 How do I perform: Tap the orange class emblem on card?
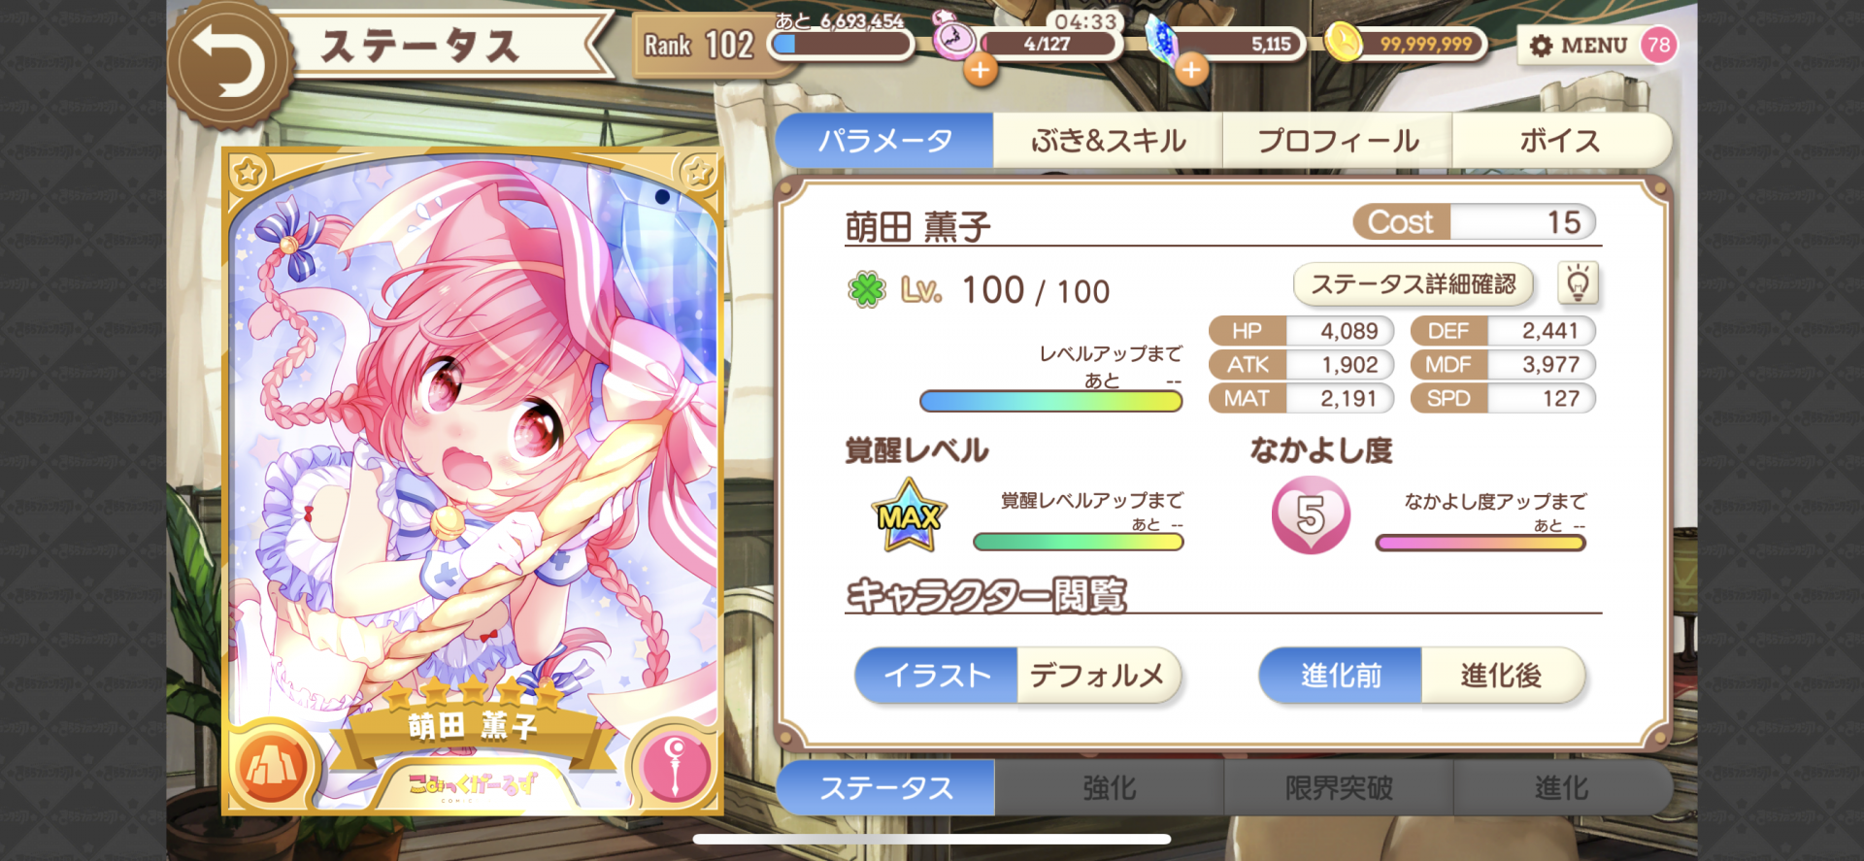(272, 767)
